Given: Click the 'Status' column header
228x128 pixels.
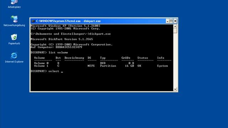Looking at the screenshot, I should click(142, 58).
